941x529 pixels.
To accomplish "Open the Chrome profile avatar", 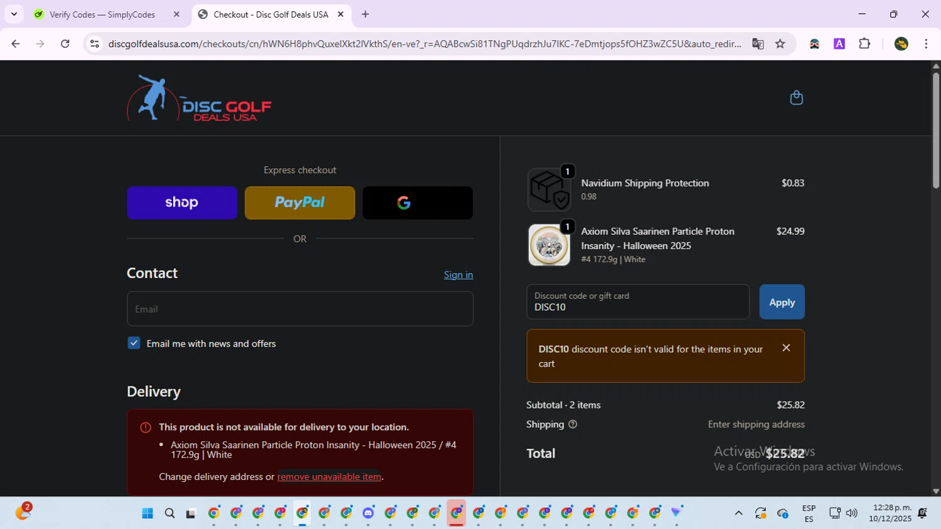I will point(901,44).
